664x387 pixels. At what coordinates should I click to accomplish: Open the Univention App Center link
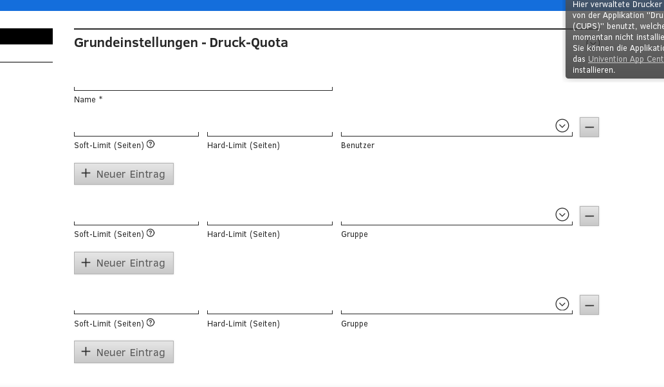coord(625,59)
